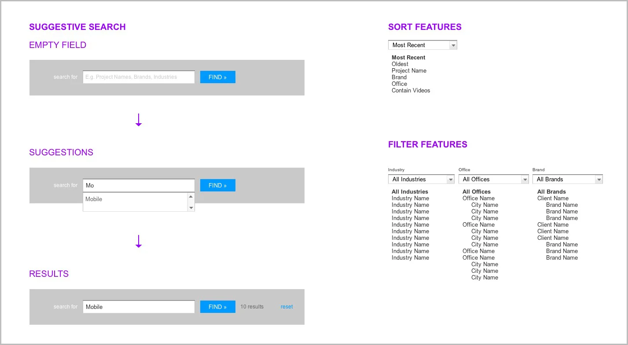Image resolution: width=628 pixels, height=345 pixels.
Task: Click the FIND button in the Results section
Action: point(217,306)
